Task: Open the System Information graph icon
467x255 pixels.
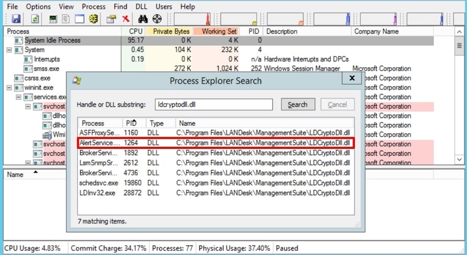Action: coord(53,19)
